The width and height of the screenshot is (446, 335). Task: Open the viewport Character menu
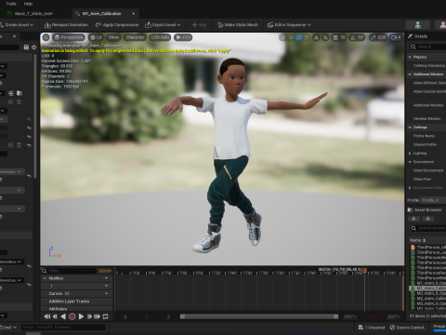pos(135,37)
